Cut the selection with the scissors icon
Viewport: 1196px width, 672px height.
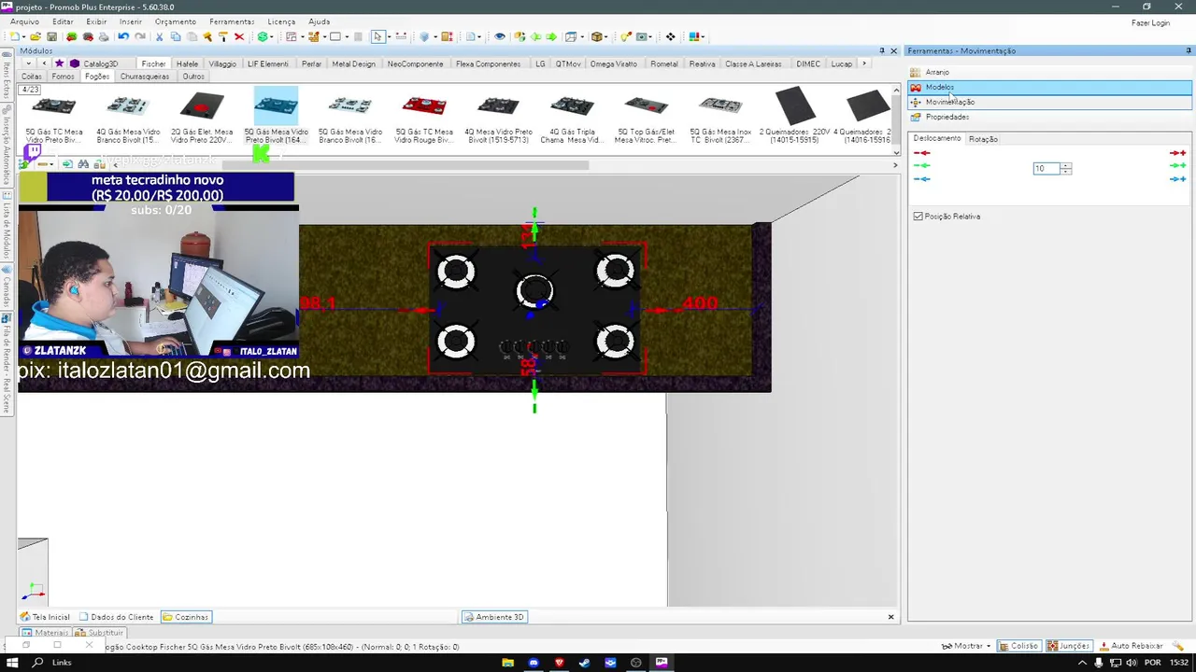pyautogui.click(x=159, y=37)
